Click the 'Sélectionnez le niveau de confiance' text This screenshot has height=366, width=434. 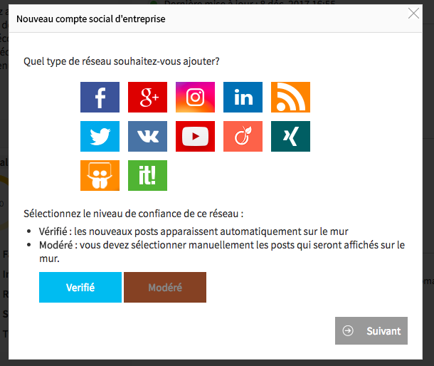(x=134, y=214)
